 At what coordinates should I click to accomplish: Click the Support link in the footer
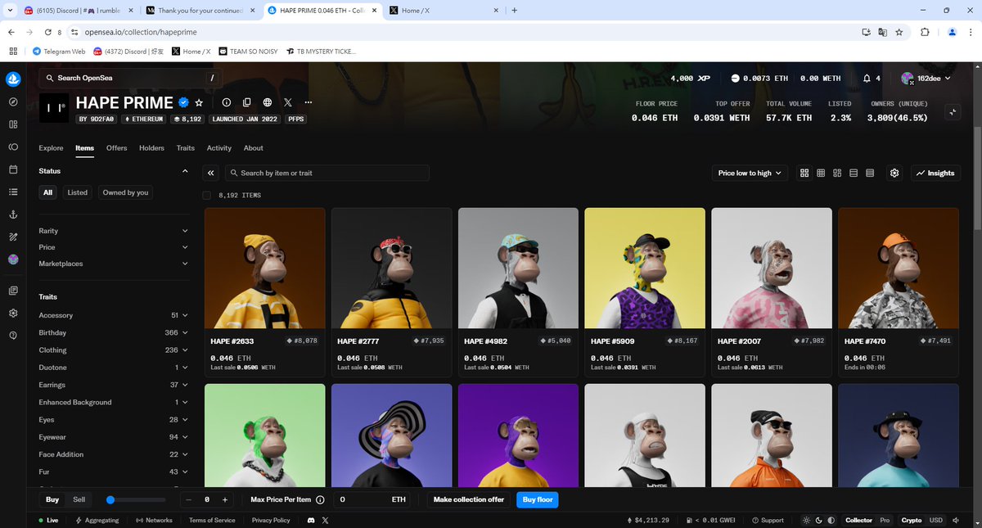[768, 520]
